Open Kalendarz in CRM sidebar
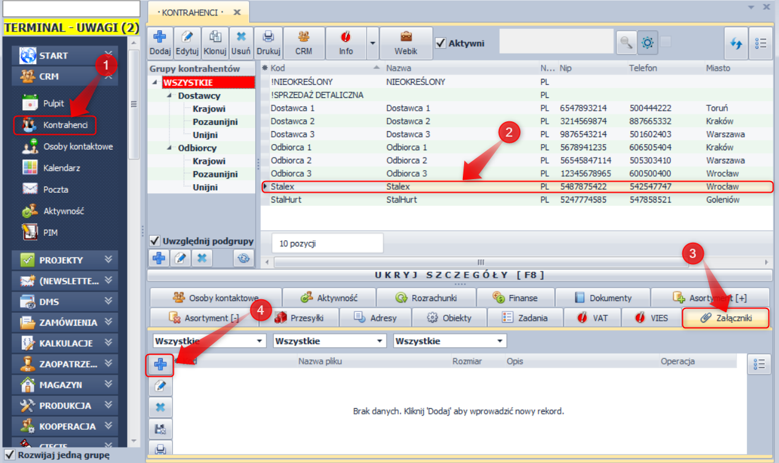The image size is (779, 463). 61,168
